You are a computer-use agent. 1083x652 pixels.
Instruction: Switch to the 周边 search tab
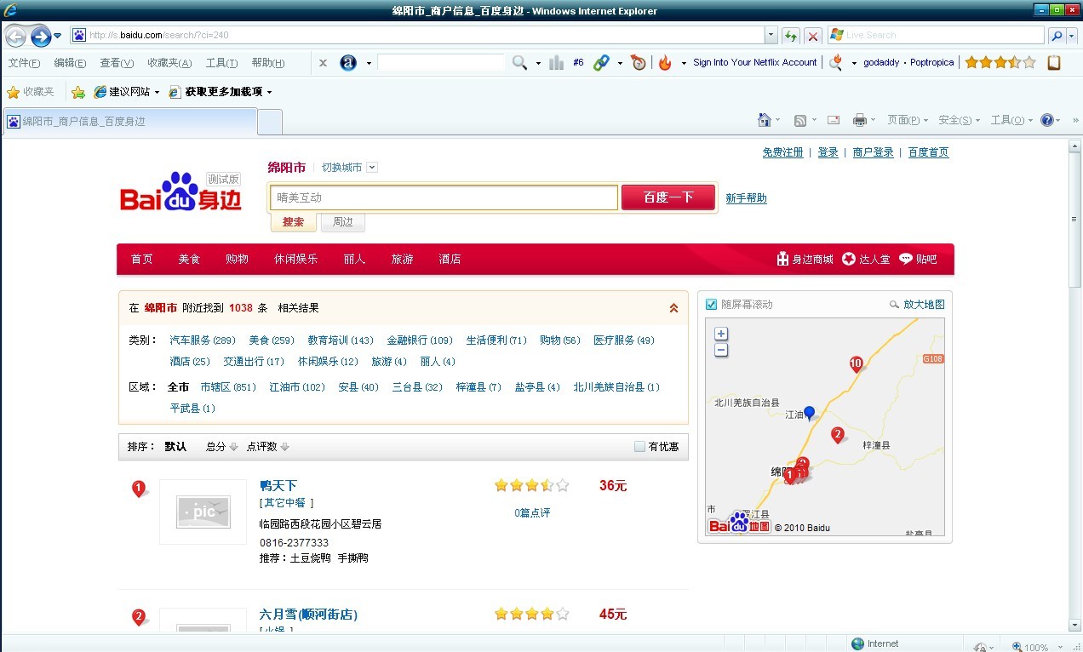pos(342,222)
